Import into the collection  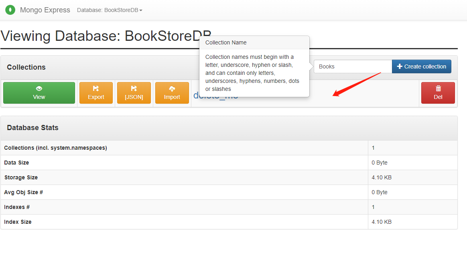172,93
